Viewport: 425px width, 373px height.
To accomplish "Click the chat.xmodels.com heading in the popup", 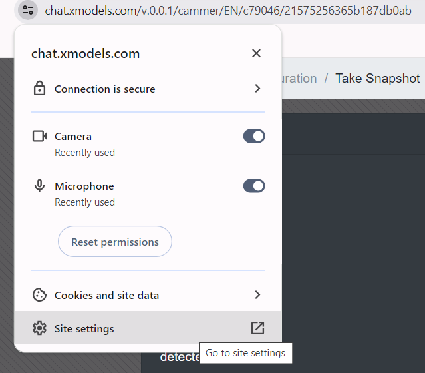I will 85,53.
